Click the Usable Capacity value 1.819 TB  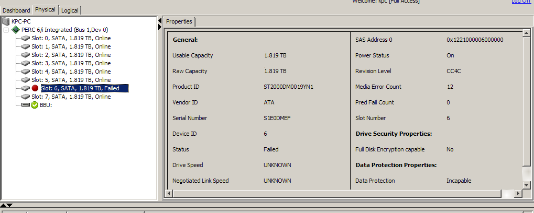tap(275, 55)
